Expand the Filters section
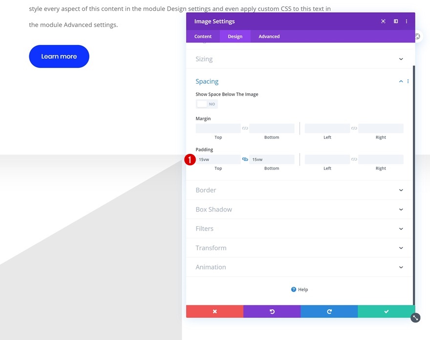 (300, 229)
